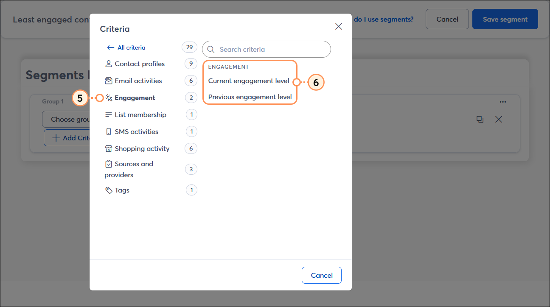Click the Add Criteria button
The height and width of the screenshot is (307, 550).
tap(67, 138)
